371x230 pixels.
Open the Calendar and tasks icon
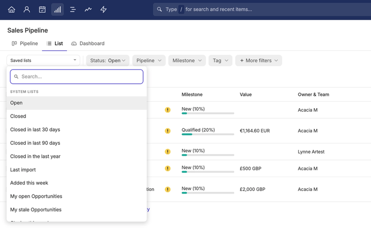42,10
